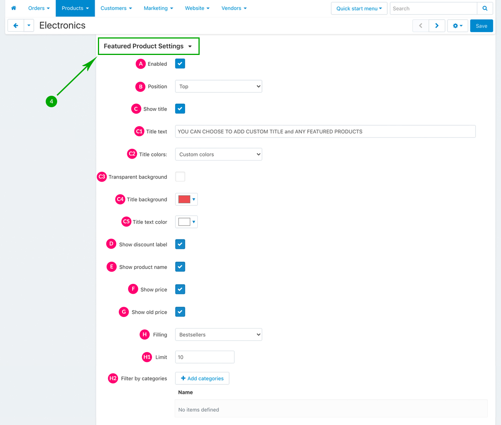Uncheck Show old price
The image size is (501, 425).
tap(180, 312)
